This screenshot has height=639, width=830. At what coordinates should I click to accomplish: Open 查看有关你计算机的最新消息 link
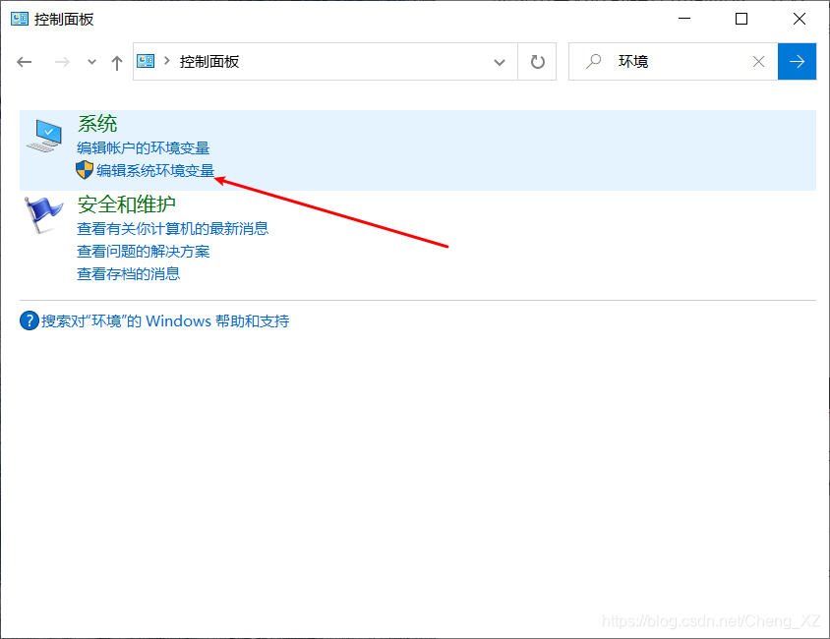point(172,228)
